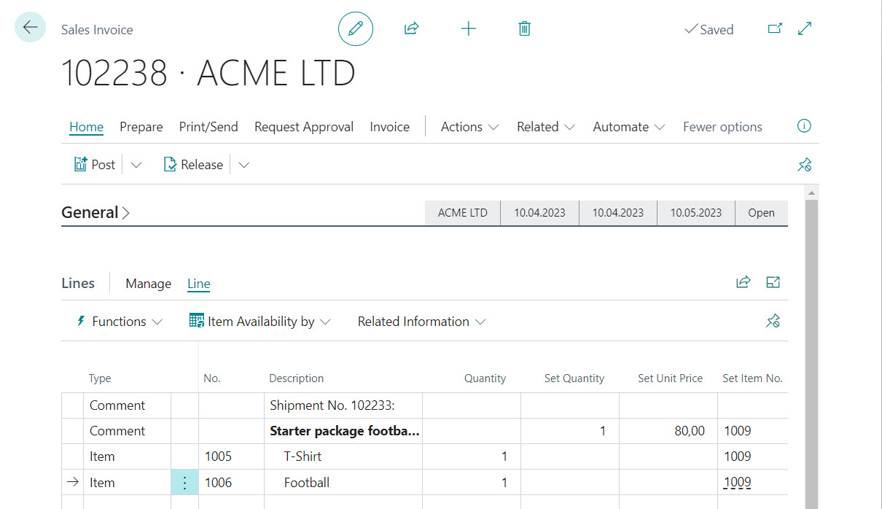Image resolution: width=882 pixels, height=509 pixels.
Task: Click the No. column header
Action: (212, 378)
